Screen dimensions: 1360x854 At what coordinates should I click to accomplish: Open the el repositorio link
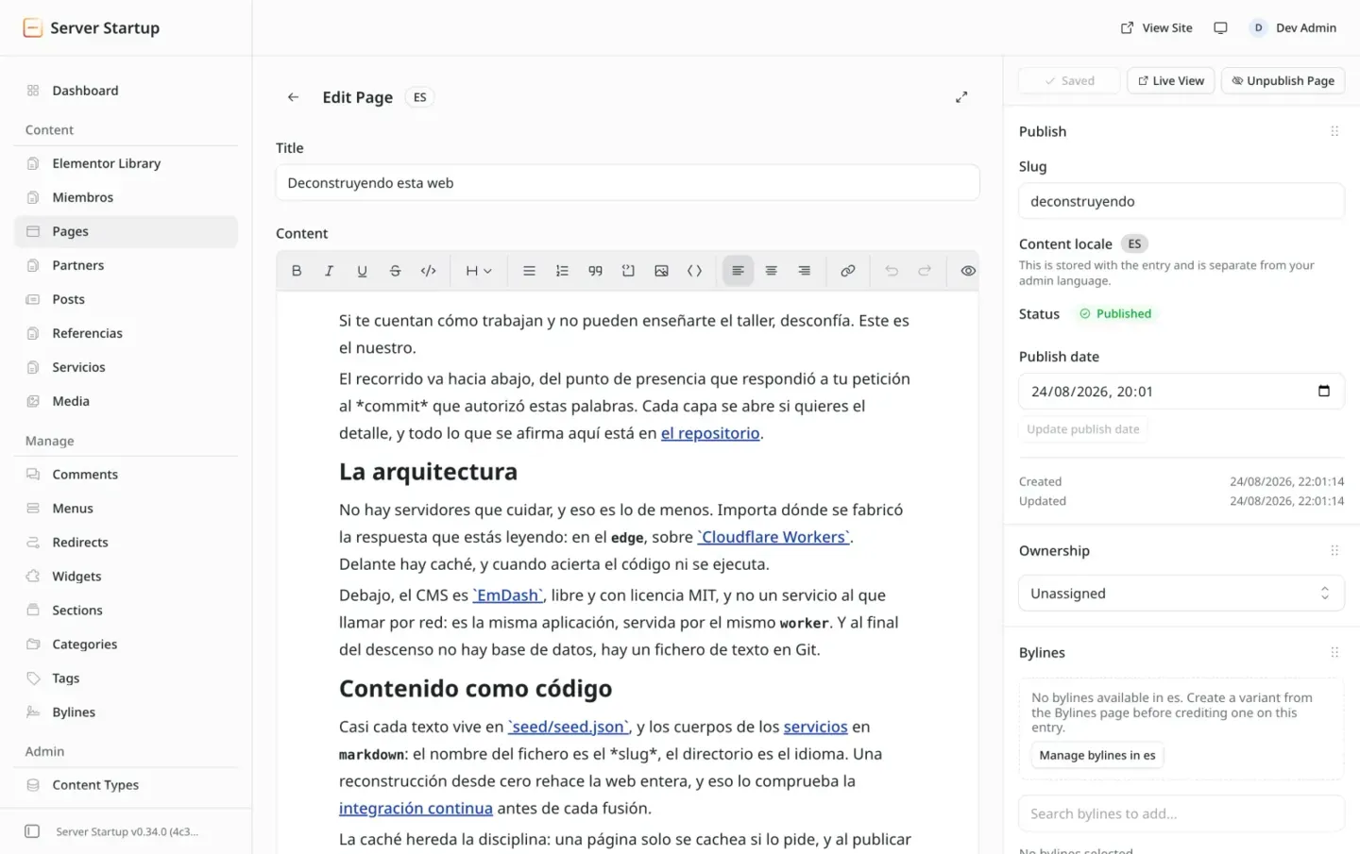tap(710, 433)
